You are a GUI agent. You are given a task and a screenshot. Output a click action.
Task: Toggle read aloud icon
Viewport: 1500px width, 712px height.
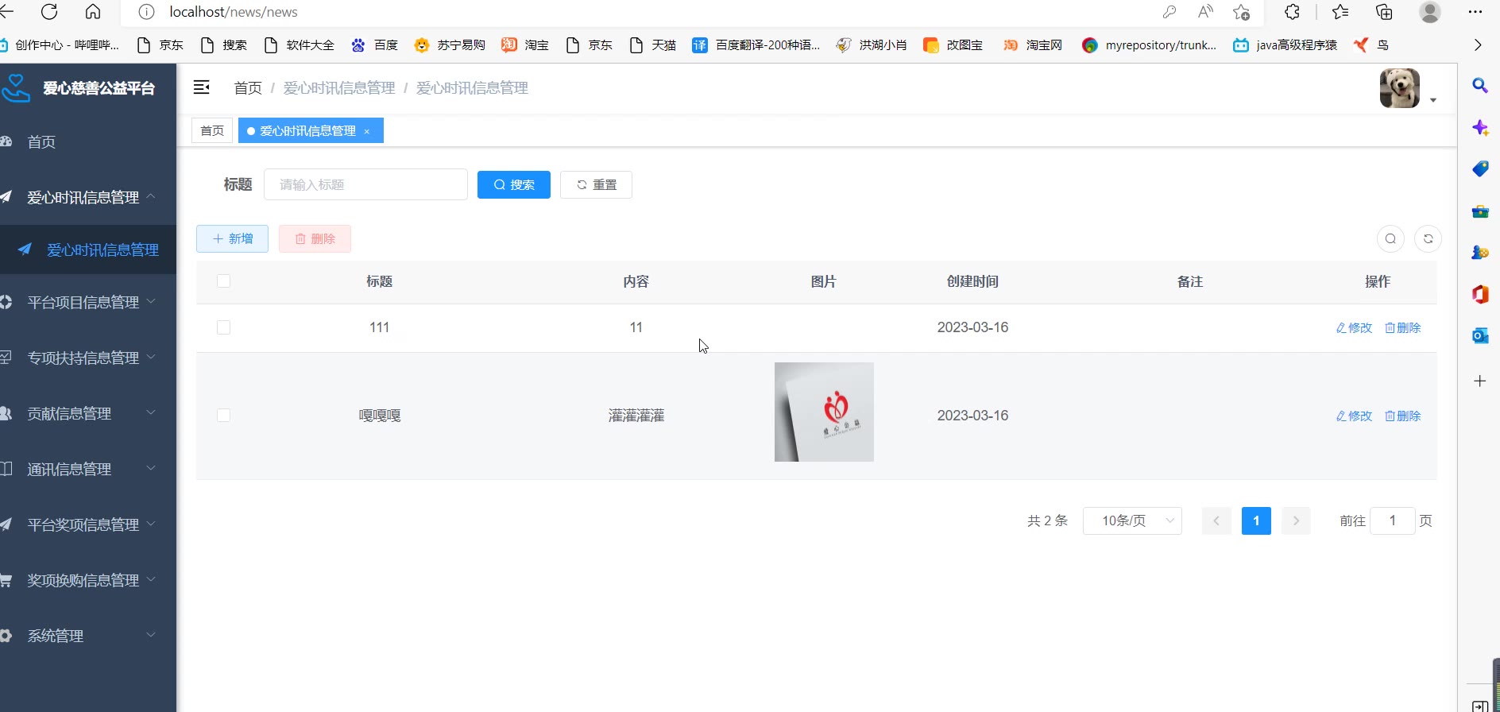[1205, 12]
